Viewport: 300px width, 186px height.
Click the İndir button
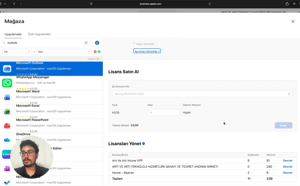[x=283, y=125]
